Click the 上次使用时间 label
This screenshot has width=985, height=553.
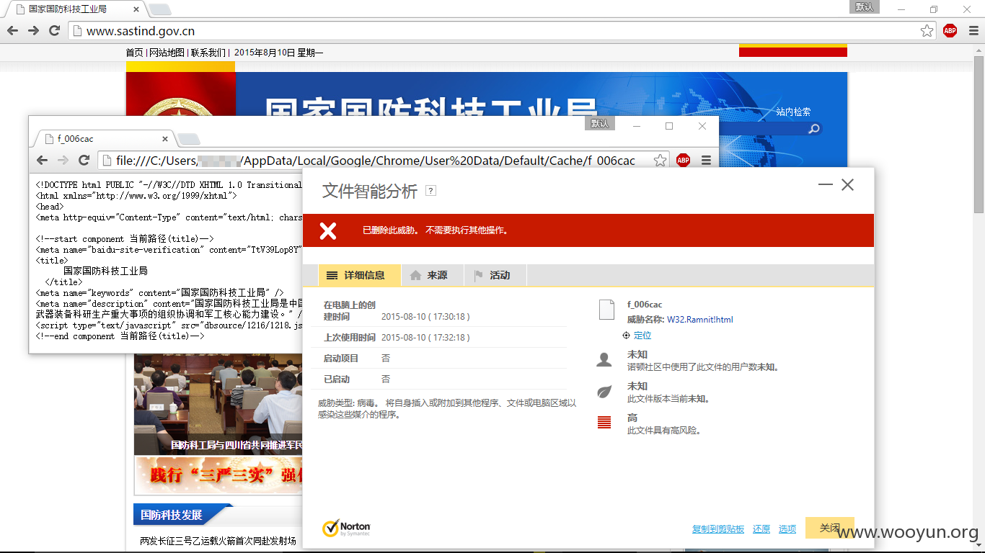click(350, 338)
